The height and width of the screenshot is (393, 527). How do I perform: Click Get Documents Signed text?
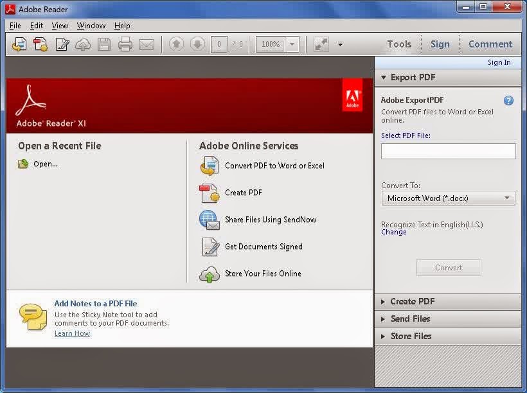pos(263,247)
